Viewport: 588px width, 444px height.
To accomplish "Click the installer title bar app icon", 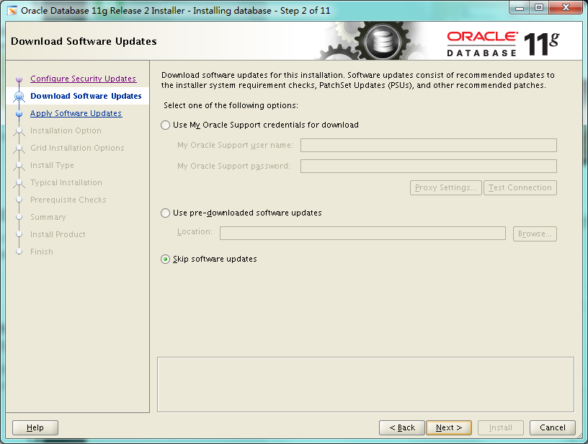I will click(12, 11).
